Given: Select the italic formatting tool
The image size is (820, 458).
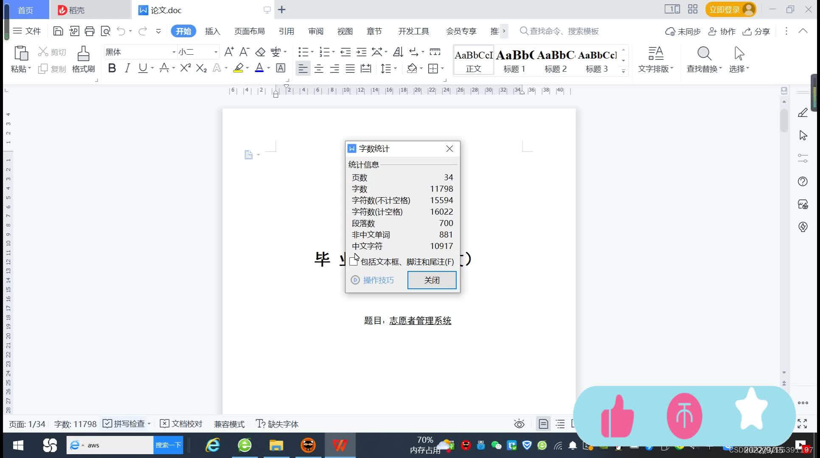Looking at the screenshot, I should (126, 69).
